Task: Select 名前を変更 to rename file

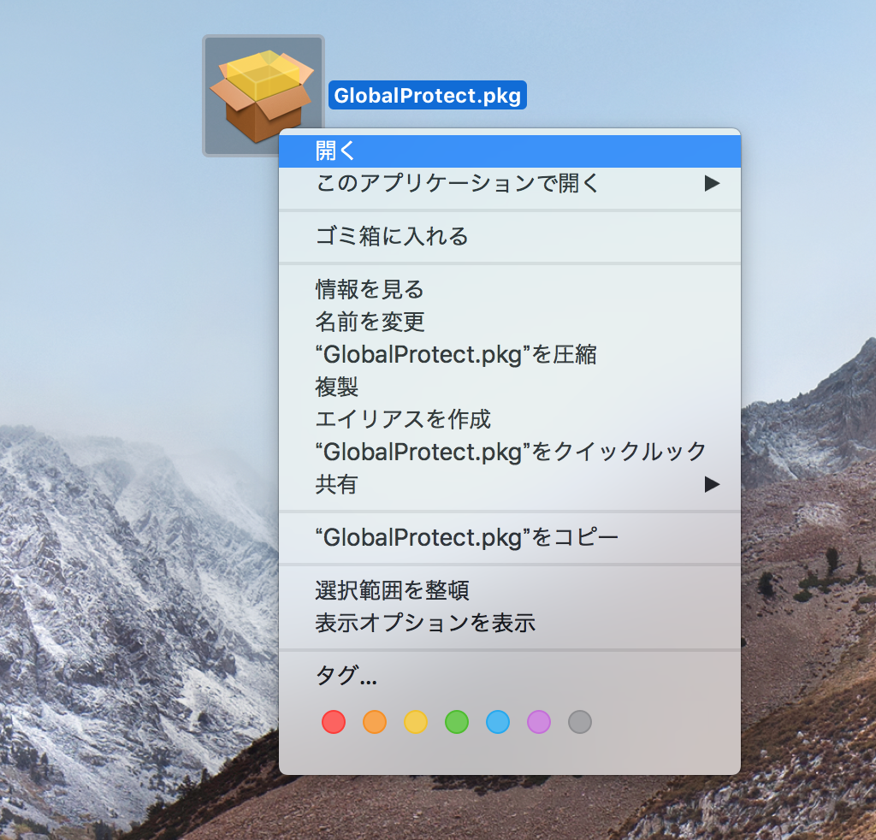Action: point(510,322)
